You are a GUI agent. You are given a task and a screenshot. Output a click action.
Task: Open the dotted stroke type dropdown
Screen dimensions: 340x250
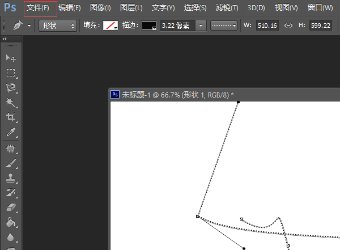pos(224,26)
